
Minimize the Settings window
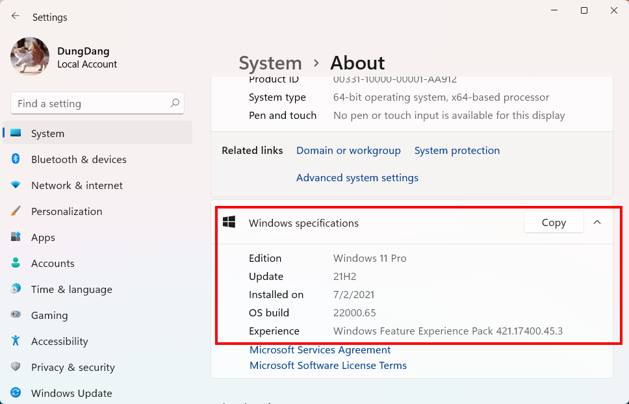click(554, 10)
